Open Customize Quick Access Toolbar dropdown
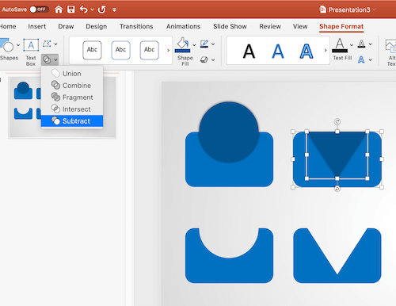This screenshot has width=396, height=306. [114, 10]
